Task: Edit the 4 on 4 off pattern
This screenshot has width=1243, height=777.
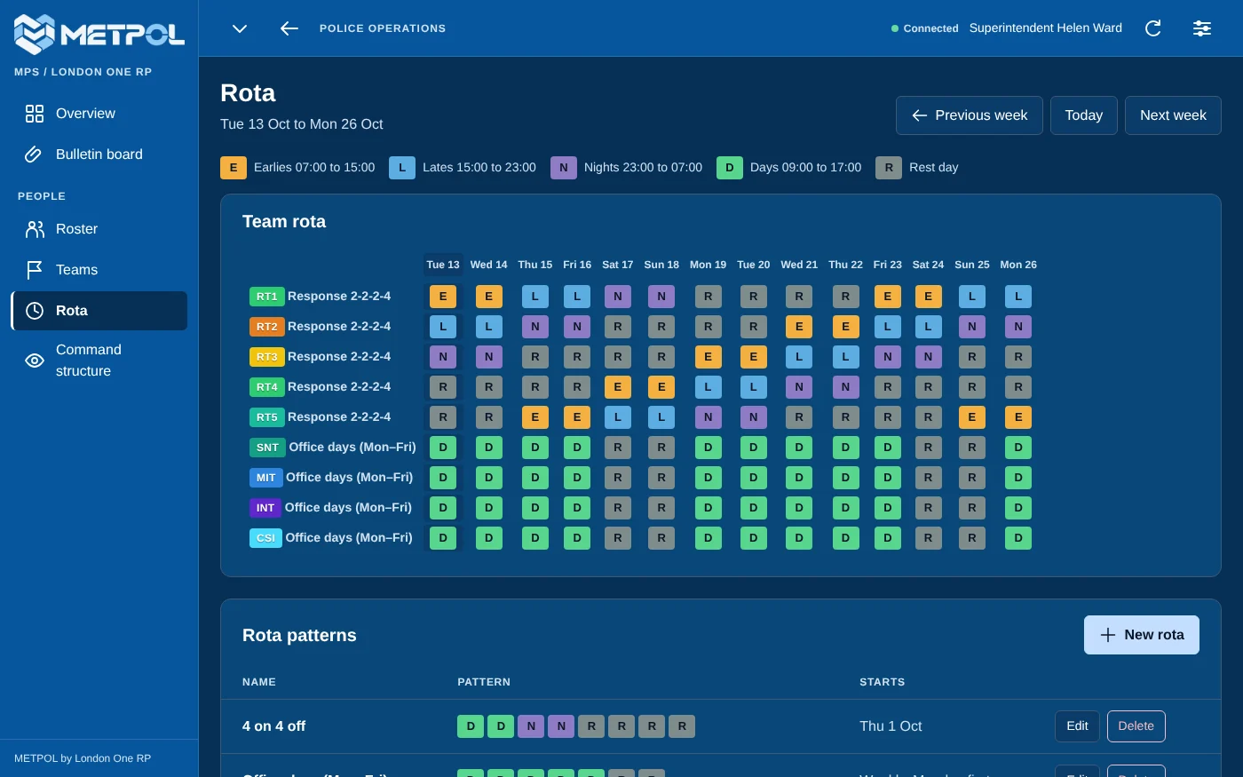Action: (x=1077, y=726)
